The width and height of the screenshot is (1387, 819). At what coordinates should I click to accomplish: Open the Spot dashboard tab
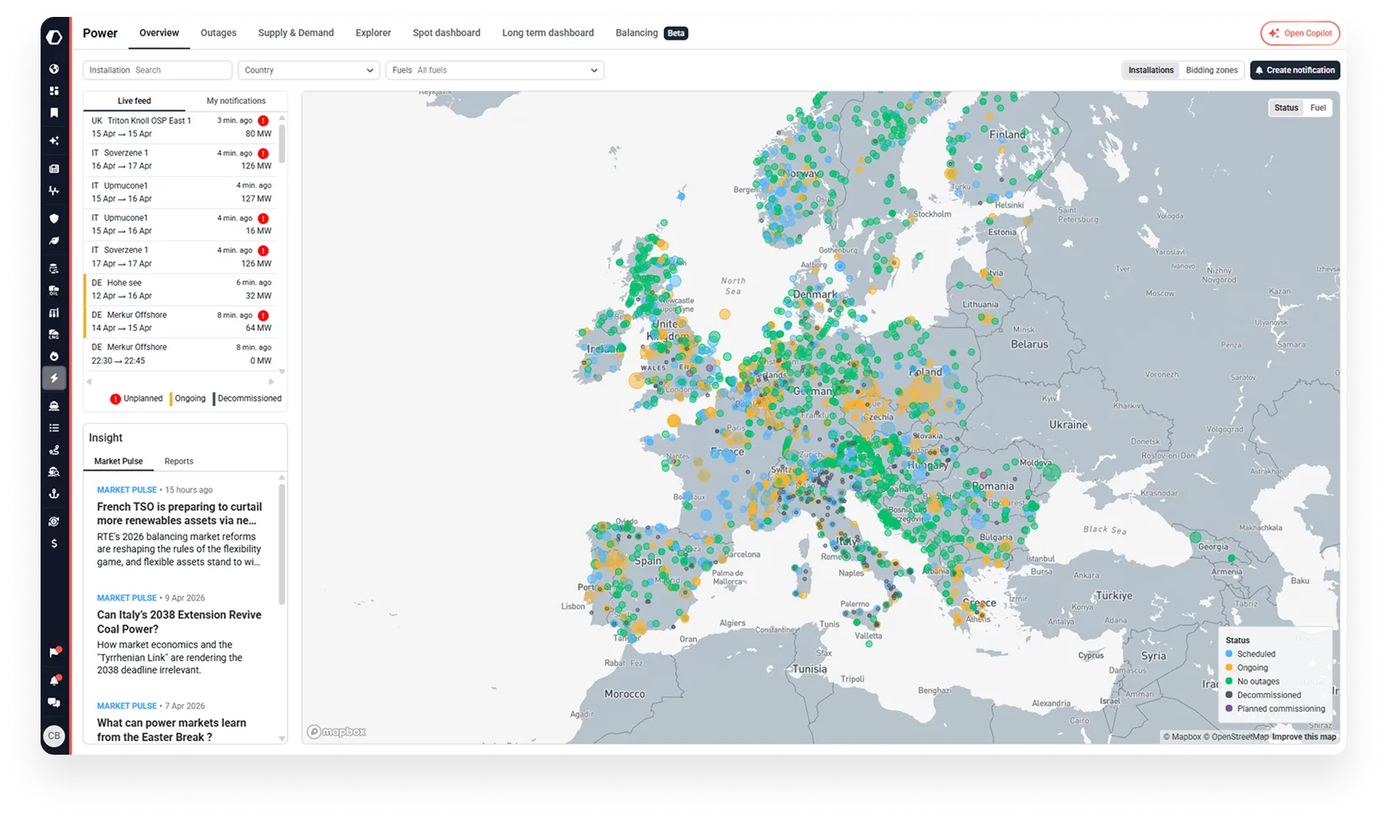[x=447, y=33]
